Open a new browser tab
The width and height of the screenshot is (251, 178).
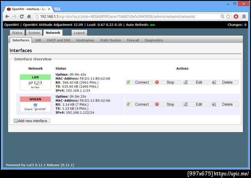coord(57,9)
